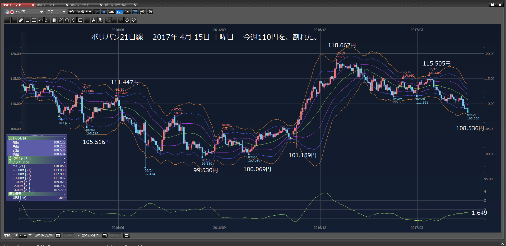
Task: Switch to area chart mountain icon
Action: pyautogui.click(x=111, y=12)
